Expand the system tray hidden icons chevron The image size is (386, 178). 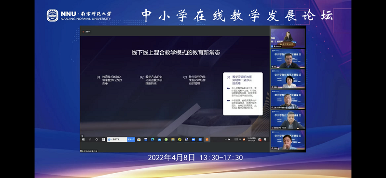point(225,139)
